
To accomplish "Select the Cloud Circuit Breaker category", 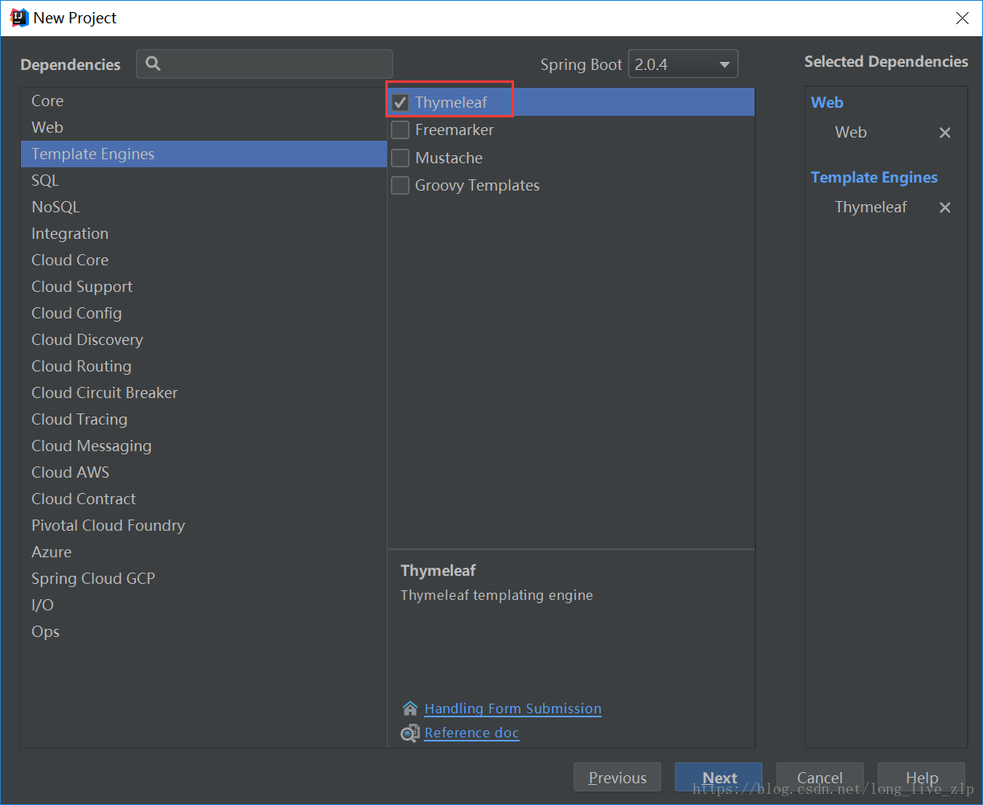I will tap(204, 392).
